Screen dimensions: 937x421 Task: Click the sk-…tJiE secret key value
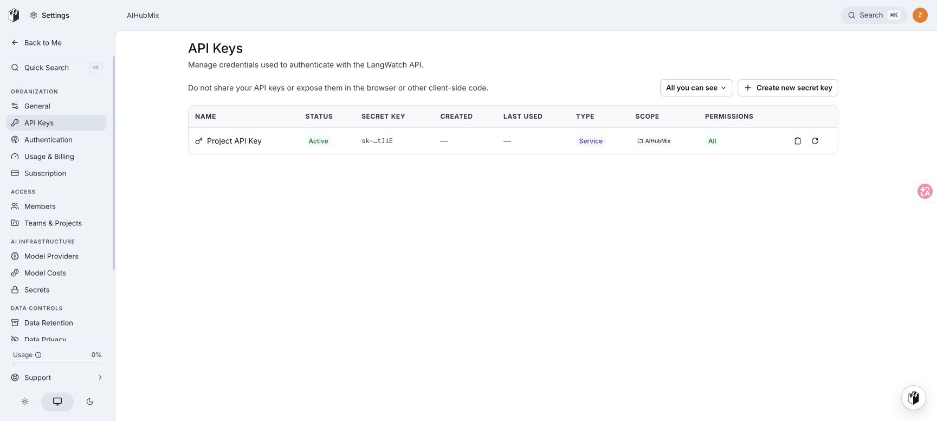[x=377, y=141]
